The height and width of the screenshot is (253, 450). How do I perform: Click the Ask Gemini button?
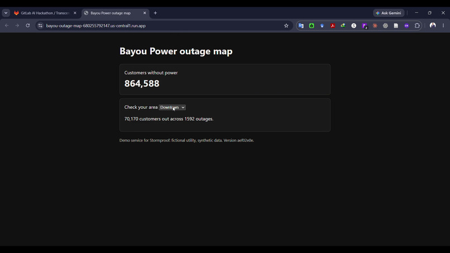tap(389, 13)
